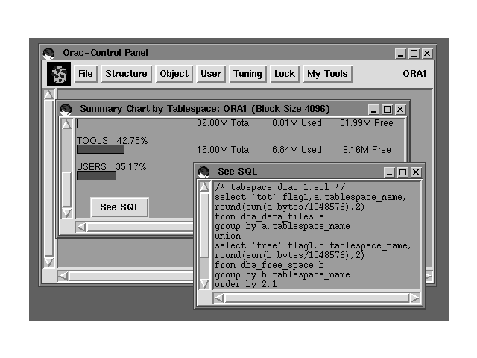Image resolution: width=477 pixels, height=358 pixels.
Task: Close the See SQL window
Action: click(x=416, y=172)
